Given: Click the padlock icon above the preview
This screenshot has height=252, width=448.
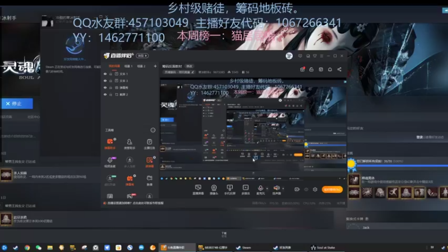Looking at the screenshot, I should [311, 69].
